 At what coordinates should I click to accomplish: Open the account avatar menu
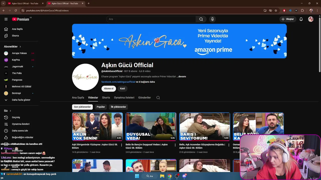point(311,19)
